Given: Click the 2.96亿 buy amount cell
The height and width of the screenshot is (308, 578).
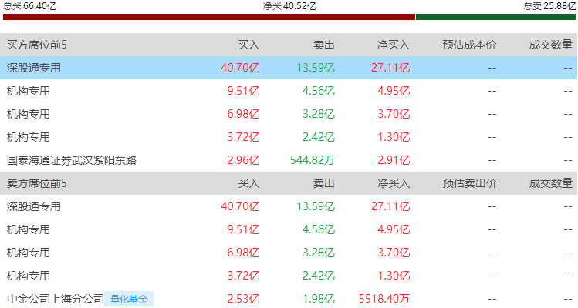Looking at the screenshot, I should [x=243, y=160].
